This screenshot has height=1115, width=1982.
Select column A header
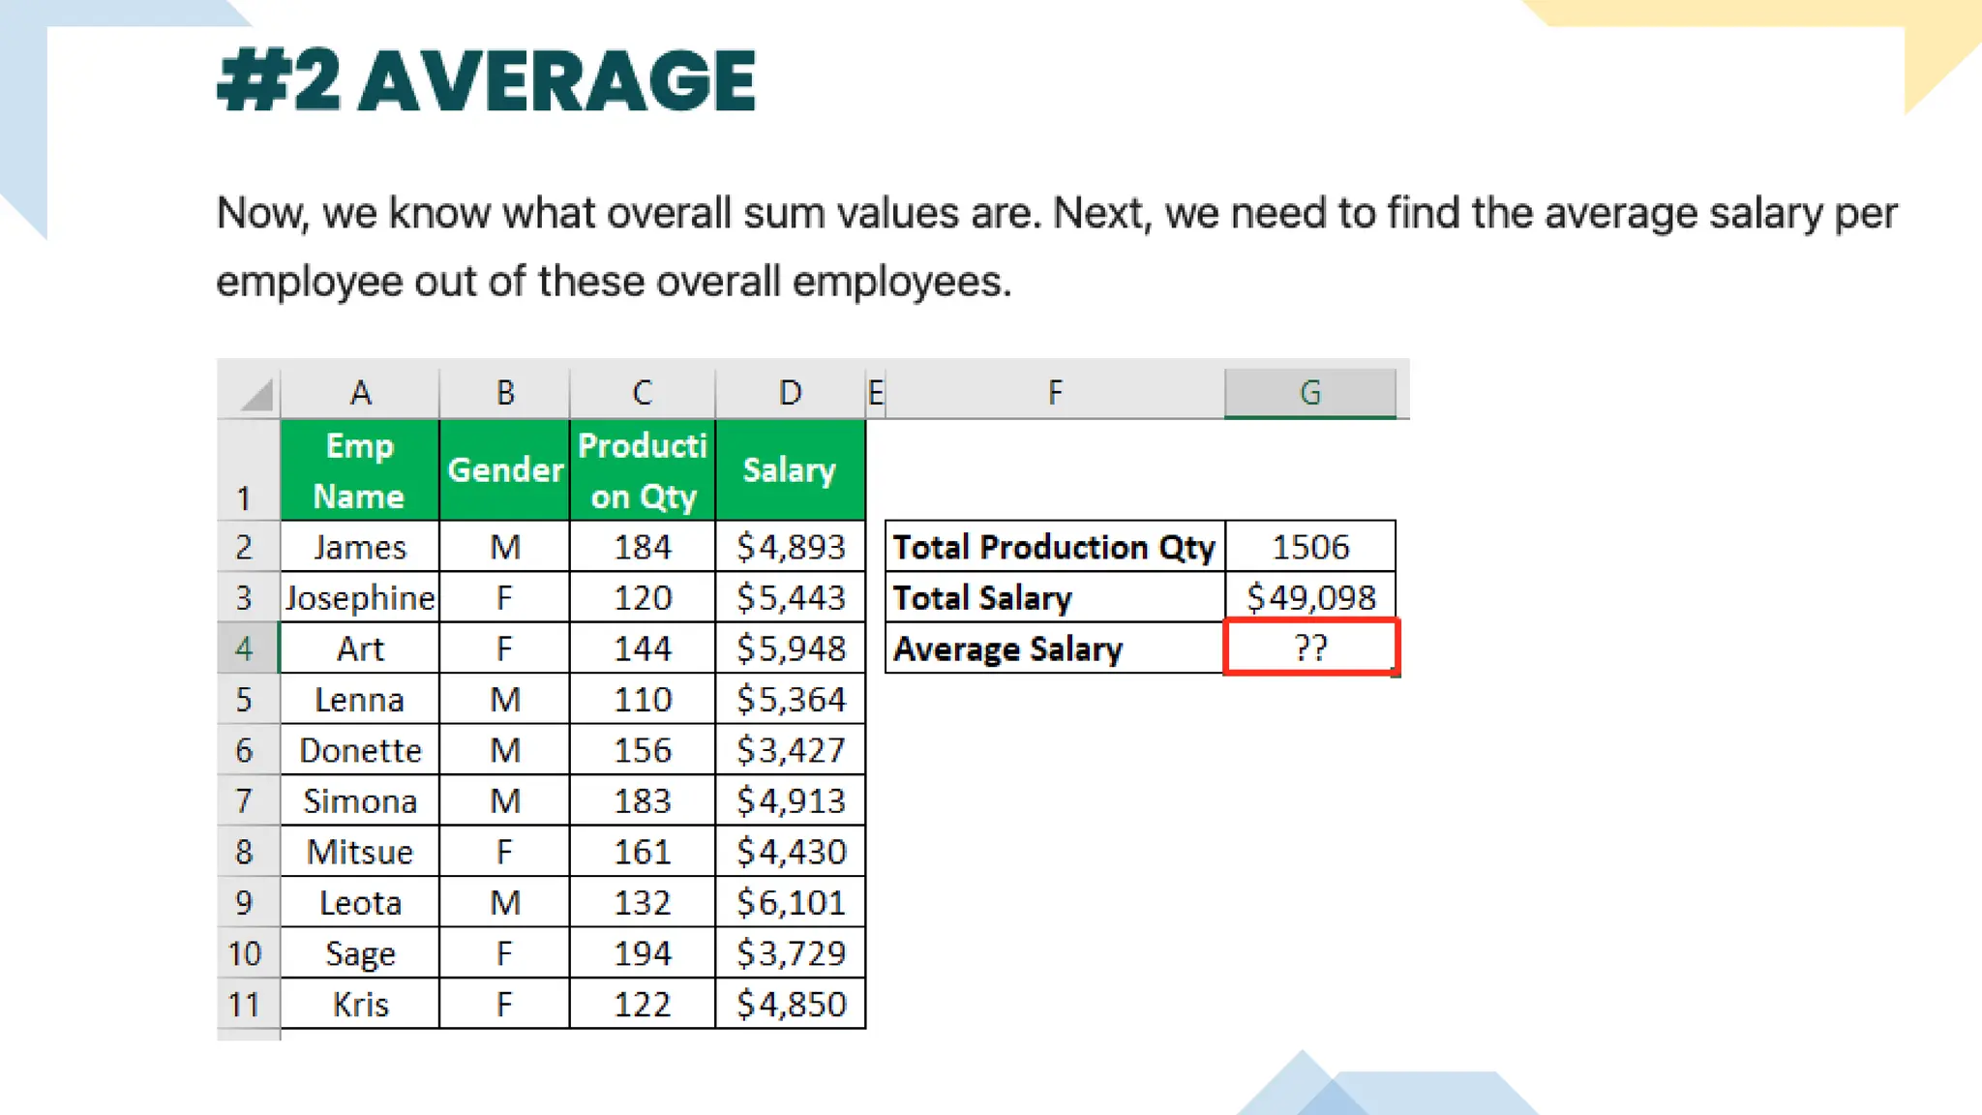click(360, 393)
